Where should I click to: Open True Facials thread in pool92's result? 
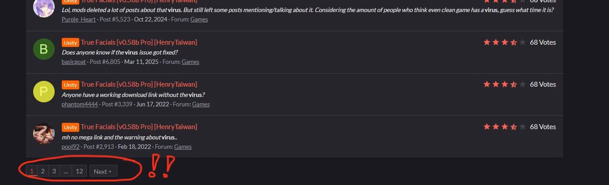tap(139, 126)
